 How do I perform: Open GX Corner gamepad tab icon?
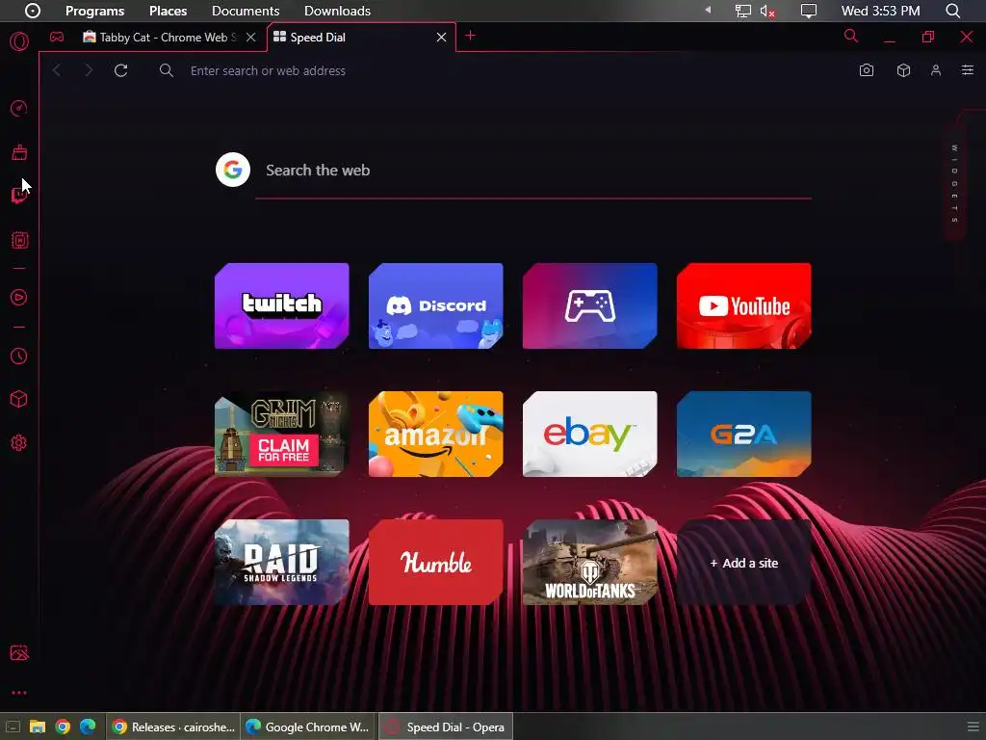(x=57, y=38)
